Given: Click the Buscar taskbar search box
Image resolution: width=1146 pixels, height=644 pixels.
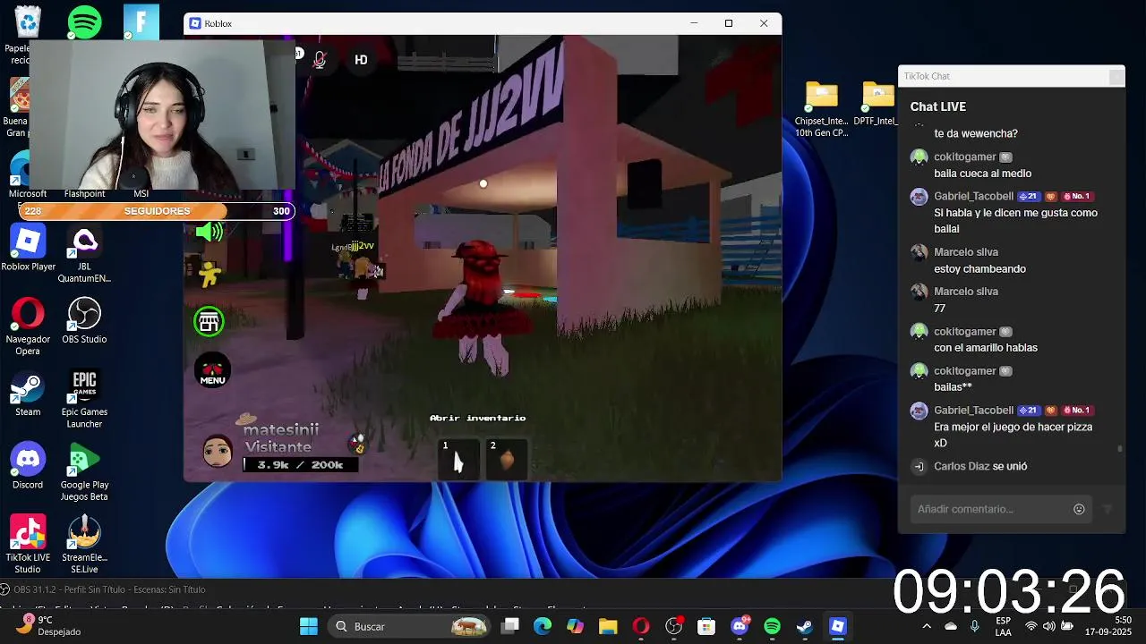Looking at the screenshot, I should coord(408,626).
